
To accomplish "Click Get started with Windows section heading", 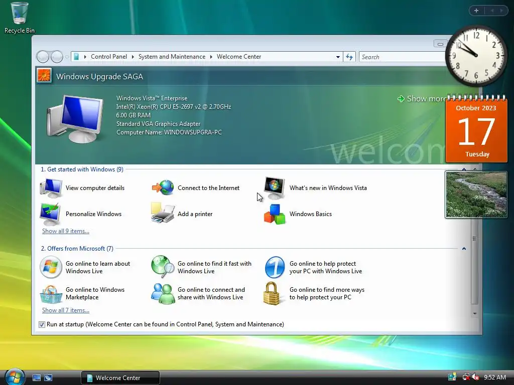I will tap(82, 169).
